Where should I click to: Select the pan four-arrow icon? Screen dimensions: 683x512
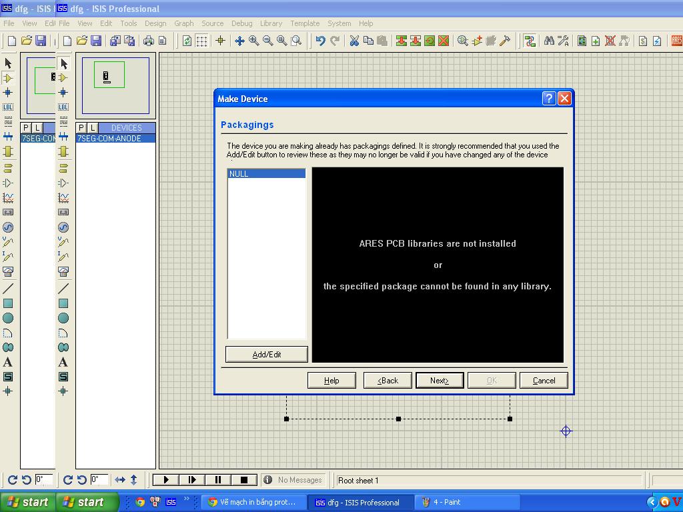(239, 41)
